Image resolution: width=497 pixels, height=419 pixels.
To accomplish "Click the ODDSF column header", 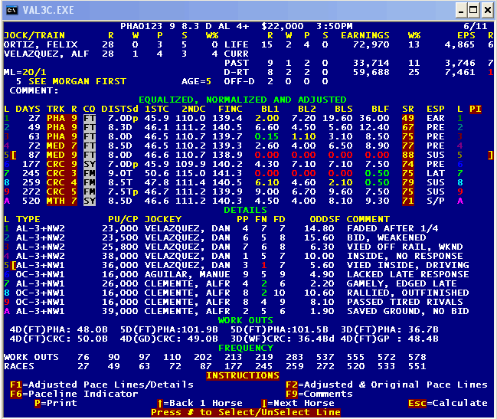I will pos(325,219).
